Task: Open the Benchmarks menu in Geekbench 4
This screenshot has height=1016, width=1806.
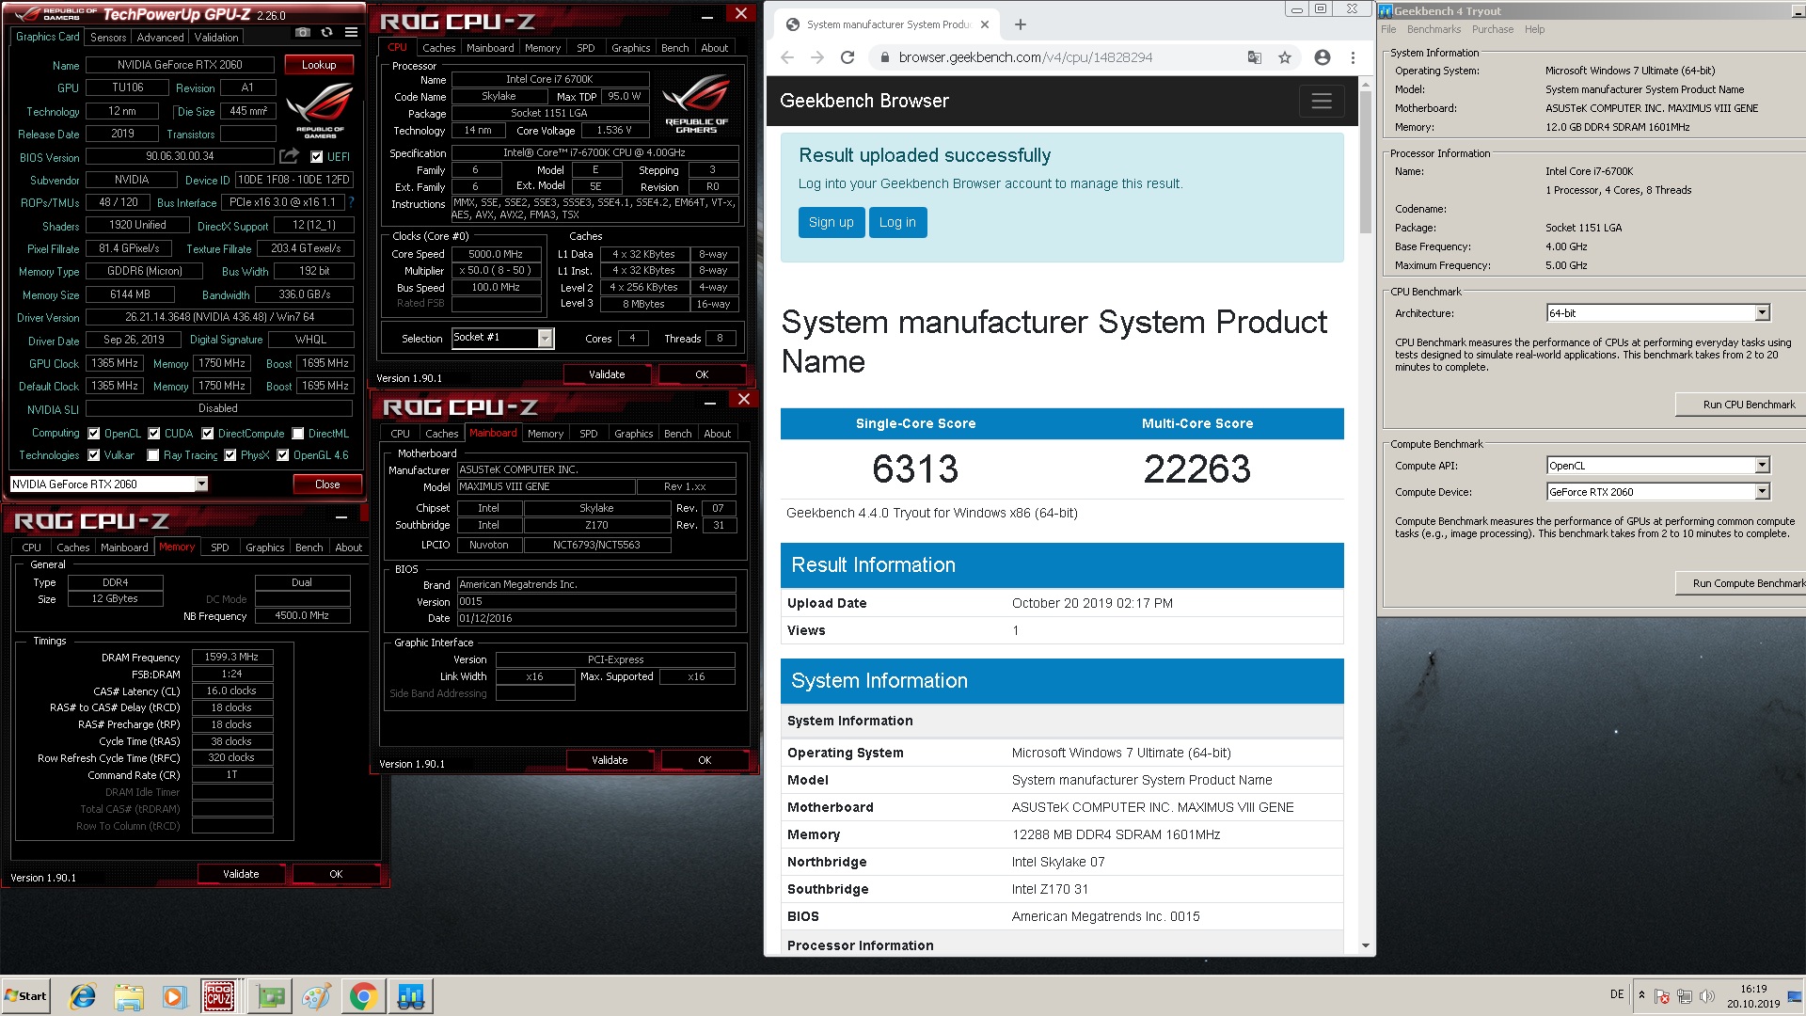Action: pyautogui.click(x=1434, y=29)
